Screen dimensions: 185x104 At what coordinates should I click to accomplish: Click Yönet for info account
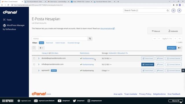point(160,64)
